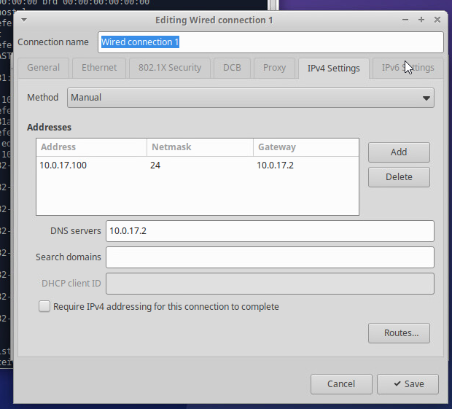Image resolution: width=452 pixels, height=409 pixels.
Task: Open the window menu arrow in title bar
Action: [x=24, y=20]
